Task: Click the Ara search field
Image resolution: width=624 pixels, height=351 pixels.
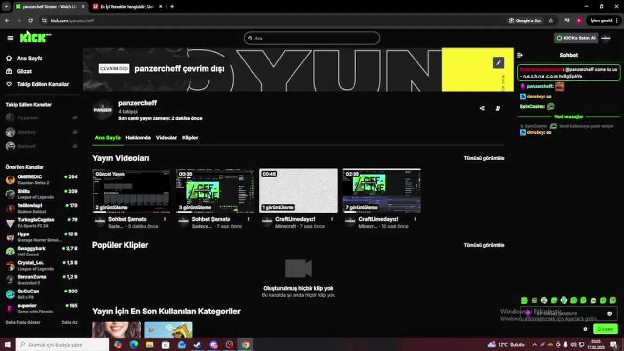Action: click(x=312, y=38)
